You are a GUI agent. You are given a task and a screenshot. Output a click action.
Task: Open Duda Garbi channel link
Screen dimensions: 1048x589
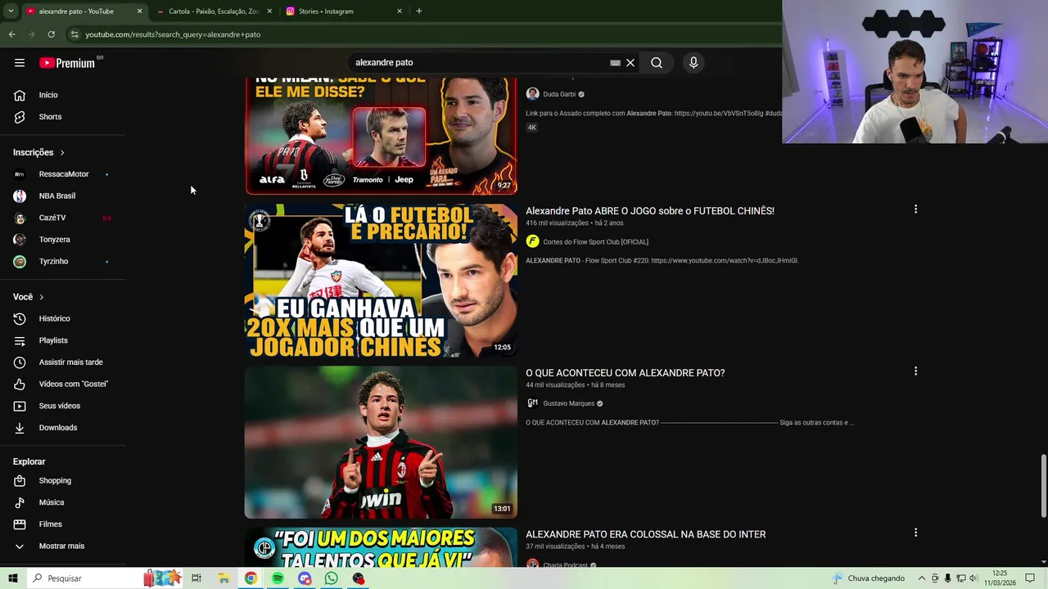click(559, 94)
